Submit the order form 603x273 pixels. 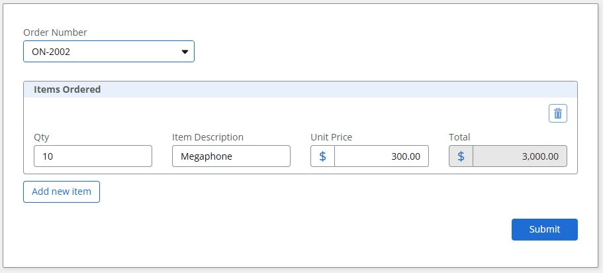click(544, 229)
